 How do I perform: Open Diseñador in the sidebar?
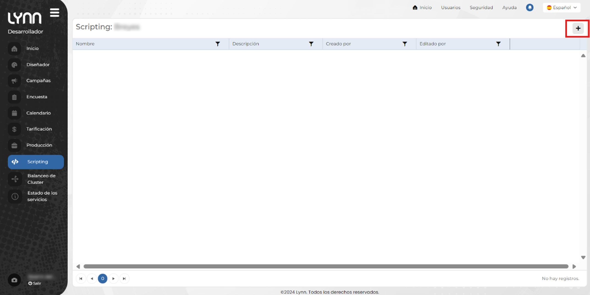pyautogui.click(x=38, y=65)
